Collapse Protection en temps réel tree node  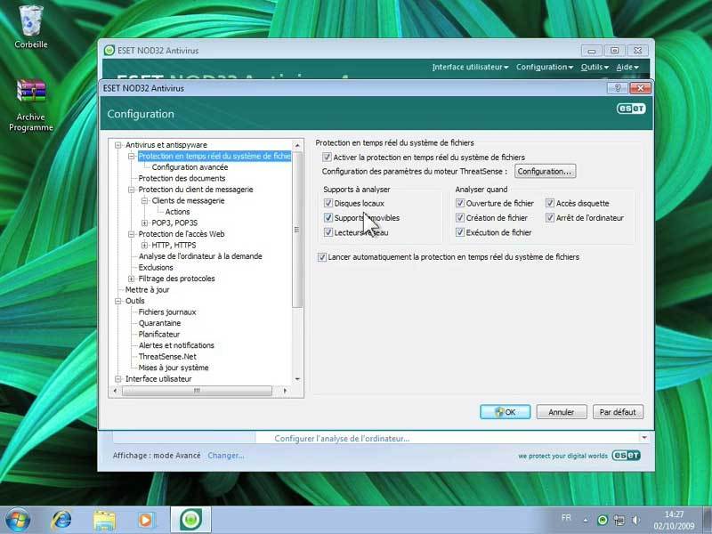[131, 156]
